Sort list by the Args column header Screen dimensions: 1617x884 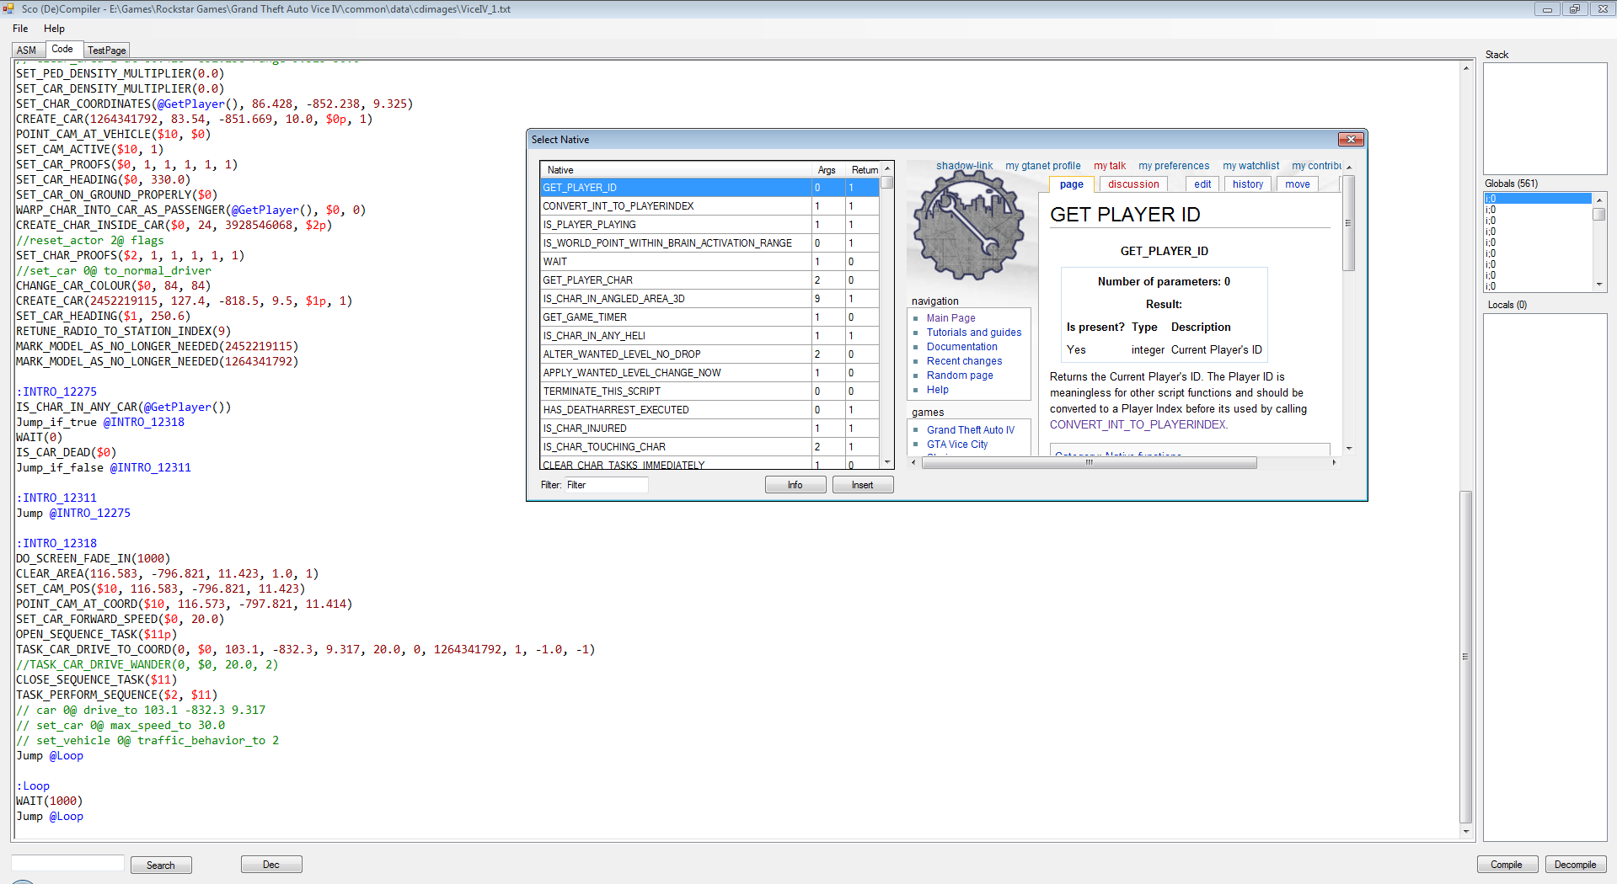pyautogui.click(x=826, y=170)
